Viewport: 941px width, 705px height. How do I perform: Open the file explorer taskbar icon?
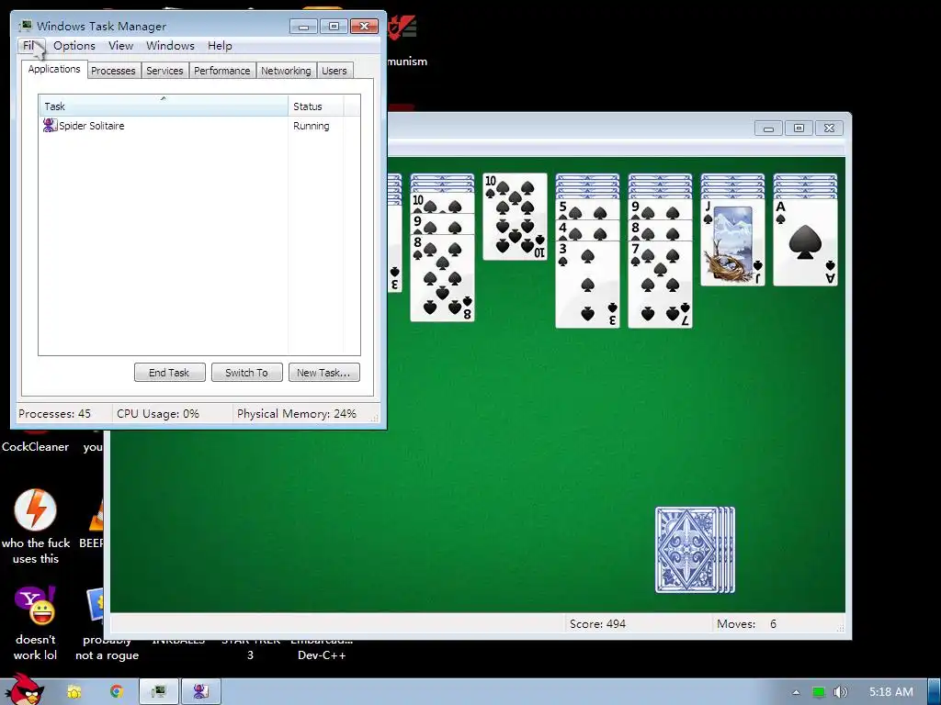(x=74, y=692)
